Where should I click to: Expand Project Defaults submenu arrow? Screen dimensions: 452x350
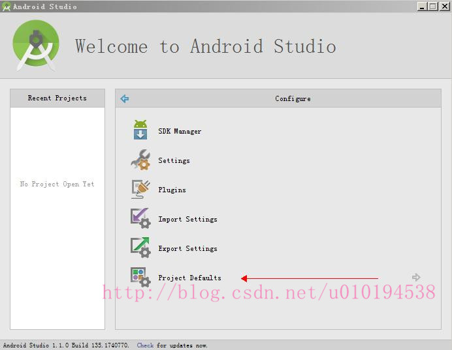[416, 277]
